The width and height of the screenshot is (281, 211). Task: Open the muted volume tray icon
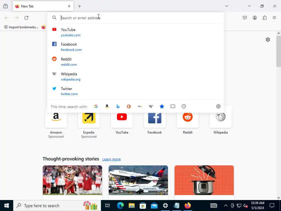(x=246, y=206)
